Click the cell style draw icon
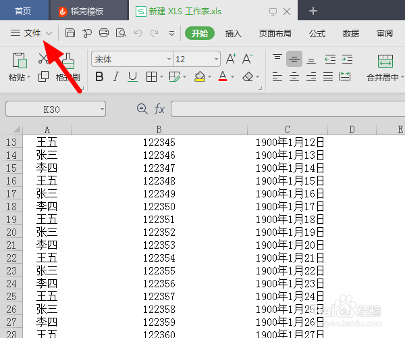The height and width of the screenshot is (338, 405). coord(175,77)
